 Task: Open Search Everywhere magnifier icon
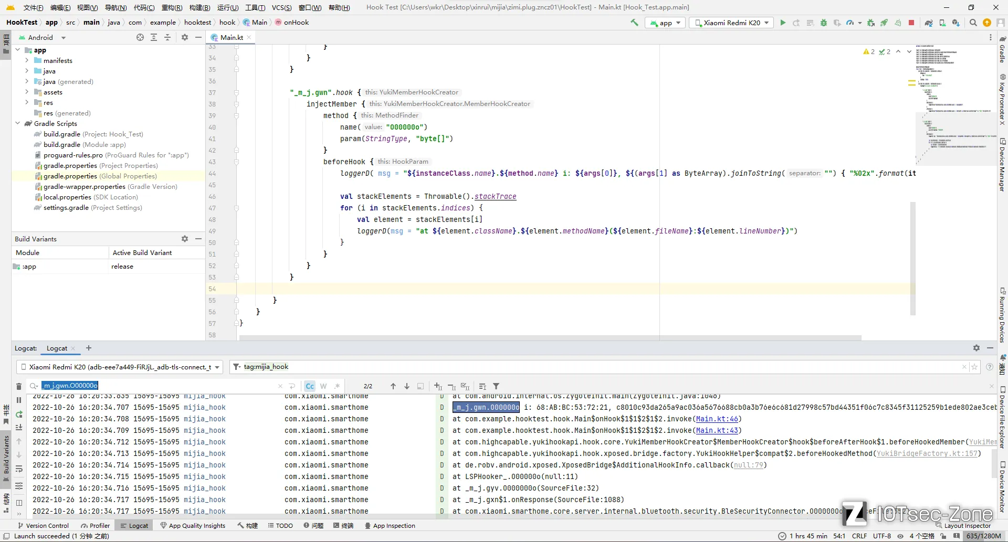coord(973,23)
